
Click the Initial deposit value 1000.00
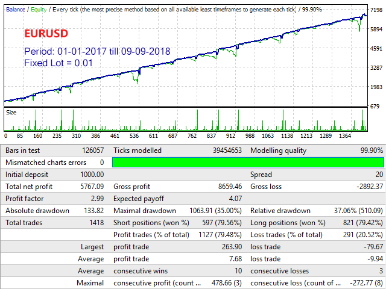(x=92, y=175)
